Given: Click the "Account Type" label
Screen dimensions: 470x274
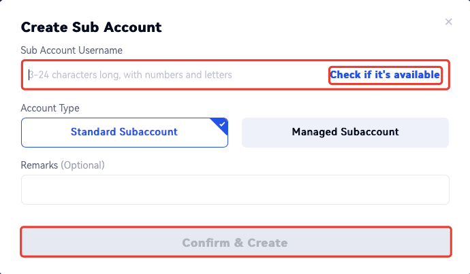Looking at the screenshot, I should pyautogui.click(x=50, y=108).
